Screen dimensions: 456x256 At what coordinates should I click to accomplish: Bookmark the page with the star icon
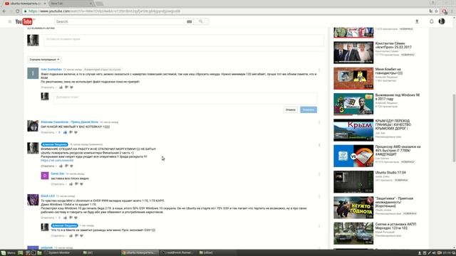click(x=436, y=11)
